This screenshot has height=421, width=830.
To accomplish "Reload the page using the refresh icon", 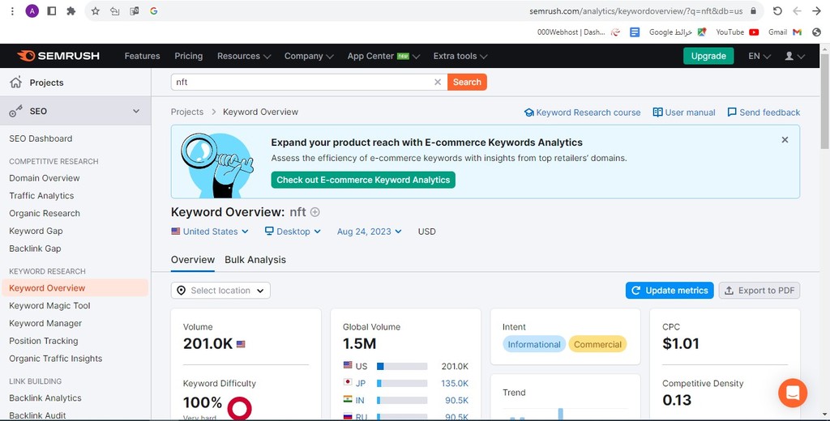I will pos(777,11).
